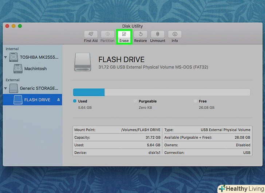Select TOSHIBA MK2555 internal disk
The width and height of the screenshot is (265, 193).
pos(39,57)
